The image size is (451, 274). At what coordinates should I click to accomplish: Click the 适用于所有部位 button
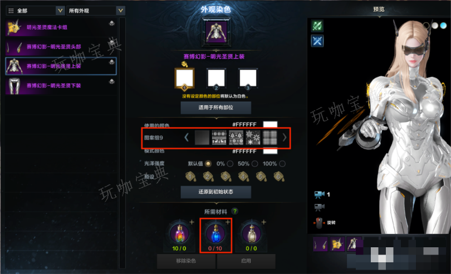pos(215,107)
